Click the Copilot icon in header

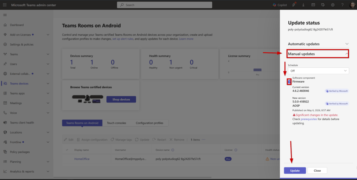[x=274, y=5]
